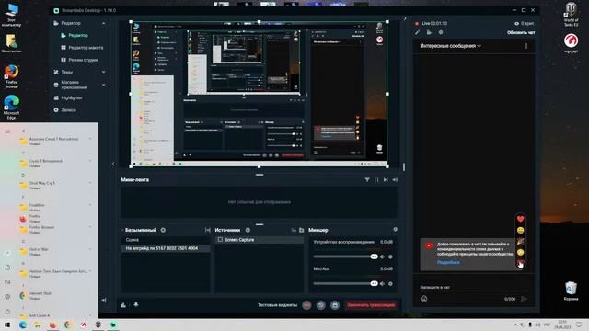Collapse the left navigation sidebar arrow

point(104,300)
